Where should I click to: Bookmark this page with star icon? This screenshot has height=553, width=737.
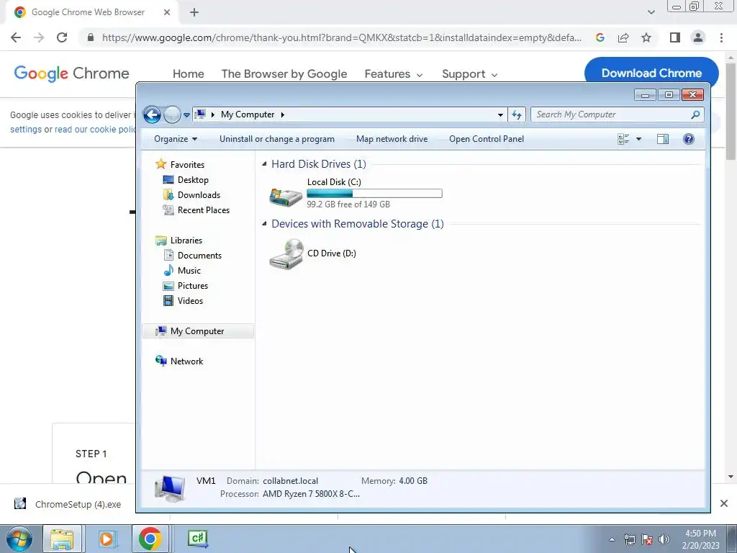coord(646,37)
